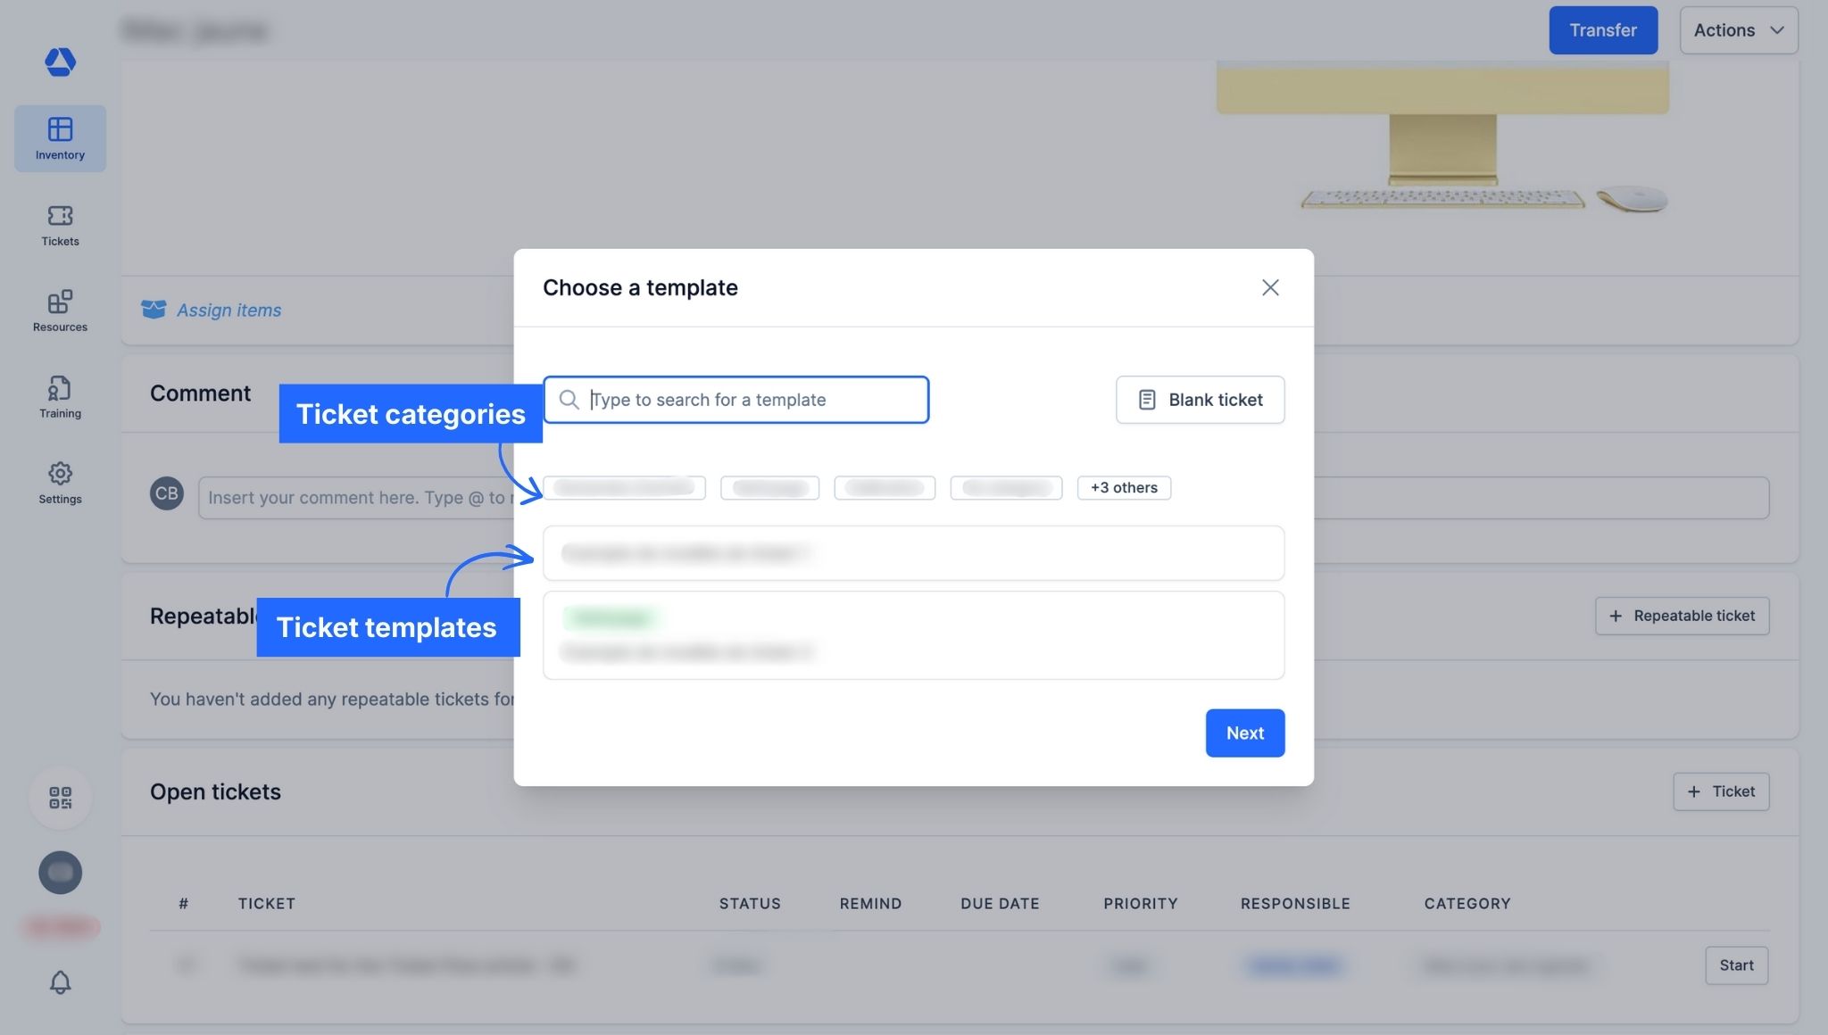Screen dimensions: 1828x1035
Task: Open the Inventory sidebar section
Action: 60,138
